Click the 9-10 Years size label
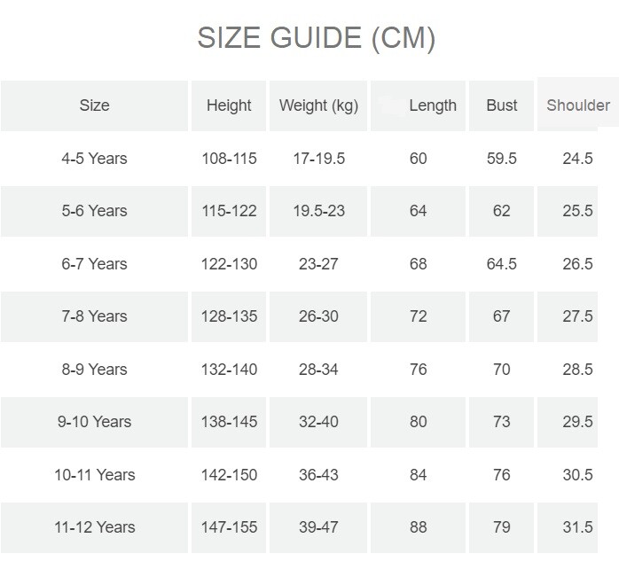The image size is (619, 569). coord(94,422)
